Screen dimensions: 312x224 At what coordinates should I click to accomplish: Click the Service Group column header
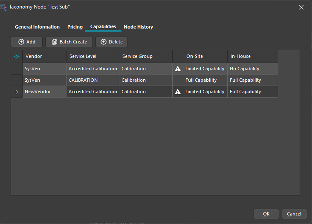coord(145,56)
